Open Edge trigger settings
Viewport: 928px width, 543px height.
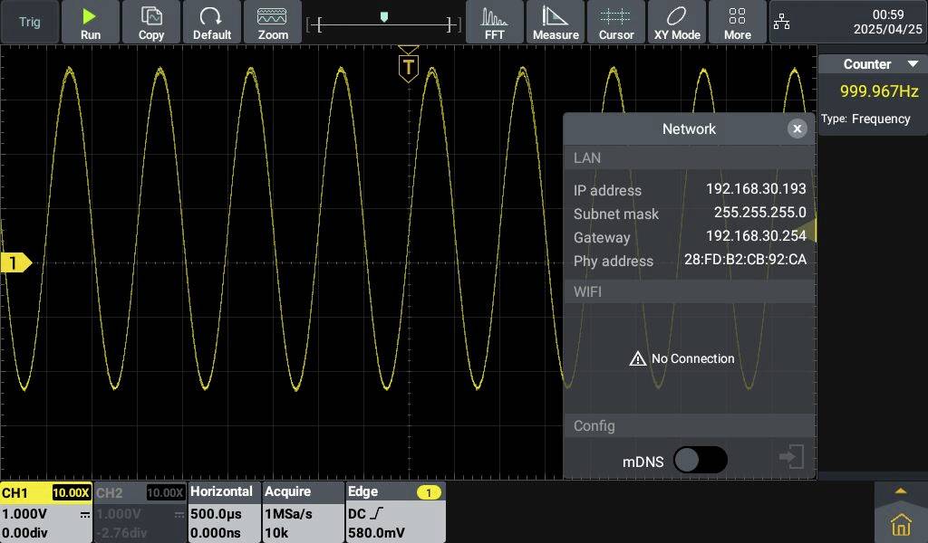pos(381,511)
